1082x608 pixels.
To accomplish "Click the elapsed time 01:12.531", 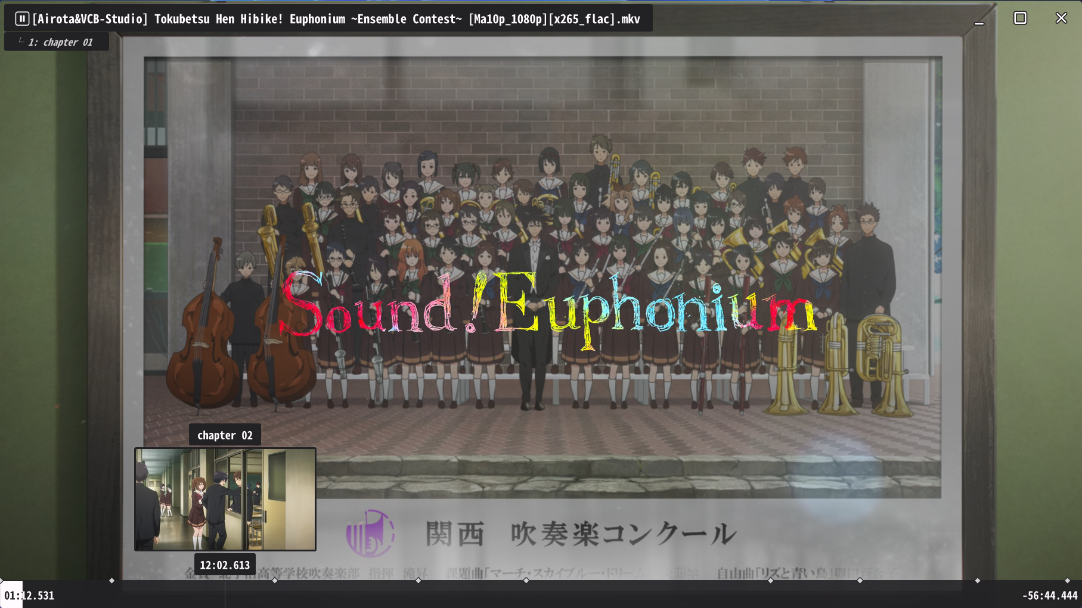I will (29, 595).
